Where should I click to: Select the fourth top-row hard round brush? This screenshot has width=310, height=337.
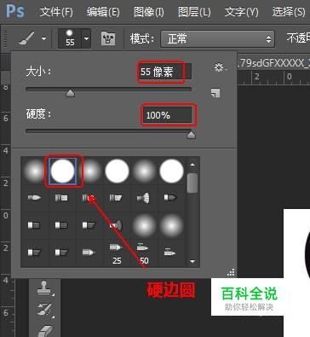(117, 171)
